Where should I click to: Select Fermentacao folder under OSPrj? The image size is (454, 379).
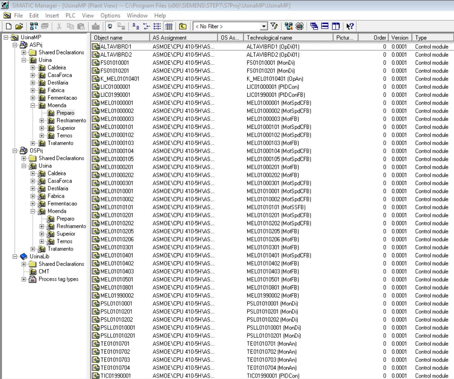pos(62,204)
